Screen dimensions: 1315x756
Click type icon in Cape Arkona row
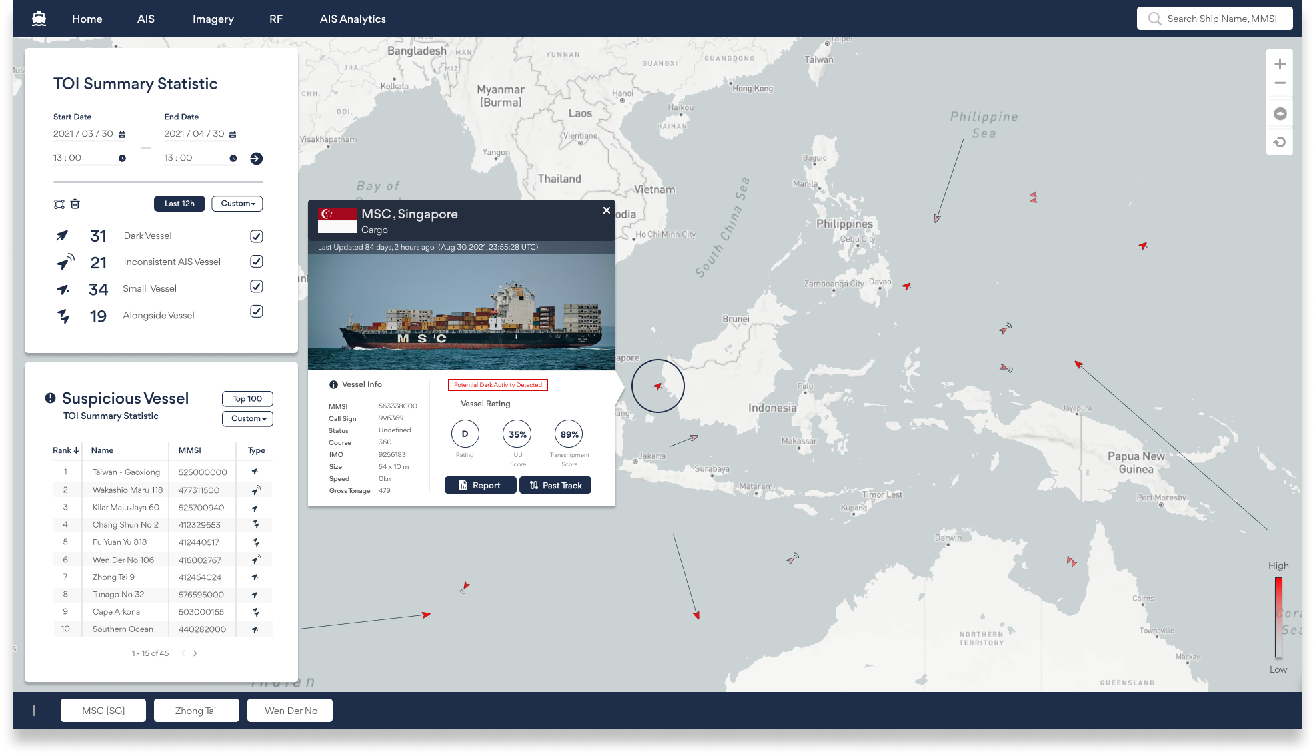point(255,612)
